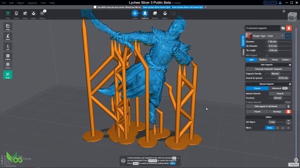This screenshot has height=168, width=300.
Task: Click the Copy tool in left sidebar
Action: coord(8,27)
